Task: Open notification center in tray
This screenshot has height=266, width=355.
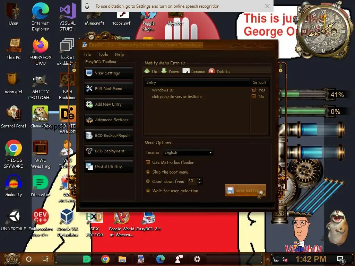Action: pyautogui.click(x=341, y=259)
